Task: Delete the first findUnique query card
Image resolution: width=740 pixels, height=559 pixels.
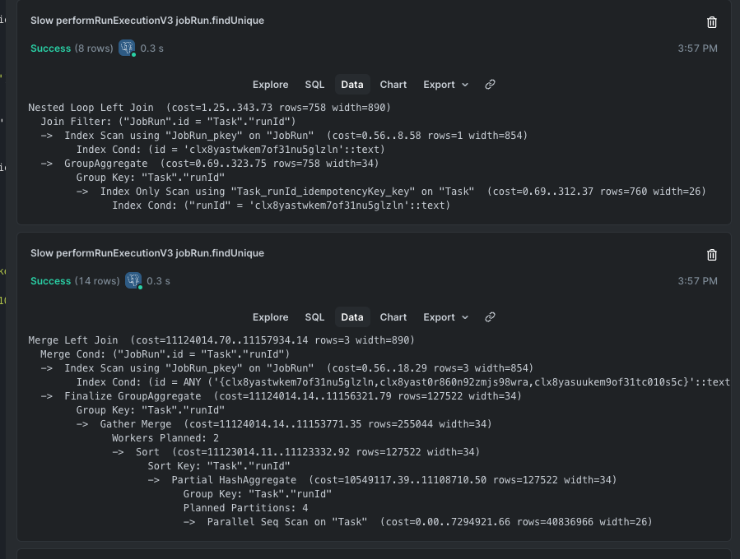Action: 712,23
